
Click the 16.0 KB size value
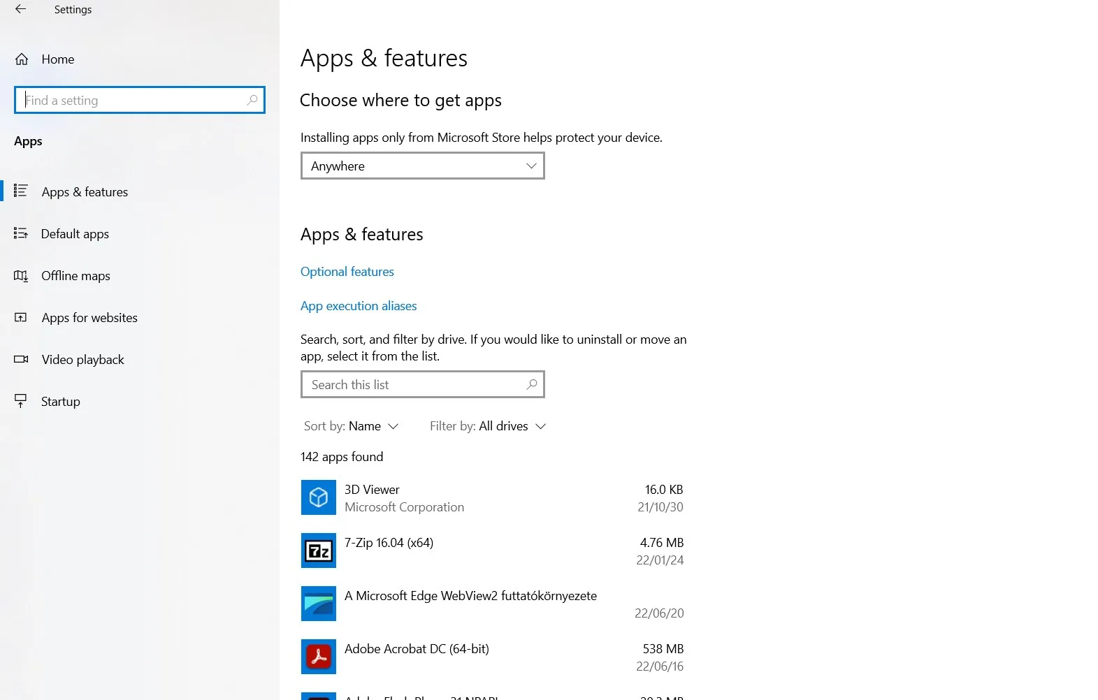click(664, 490)
